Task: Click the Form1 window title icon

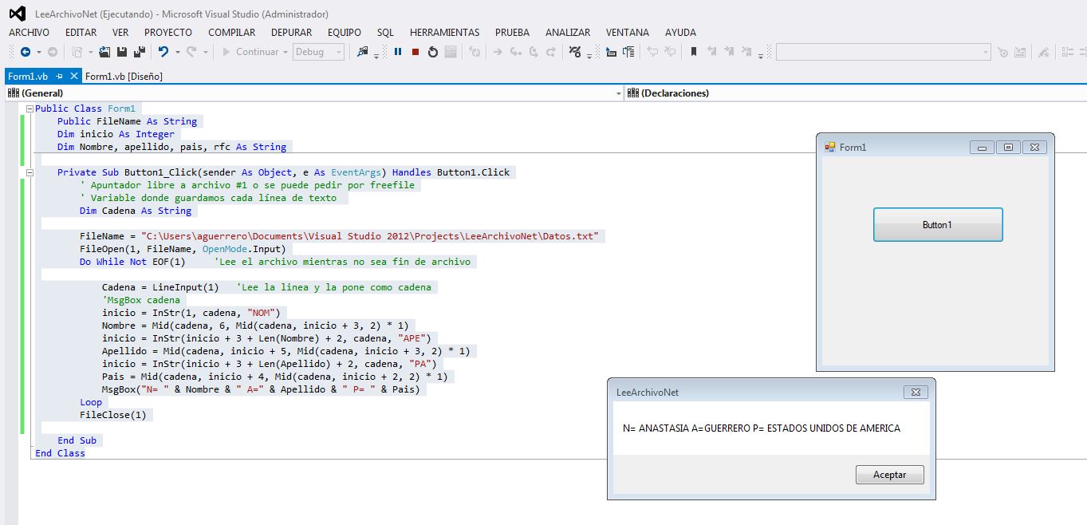Action: point(830,147)
